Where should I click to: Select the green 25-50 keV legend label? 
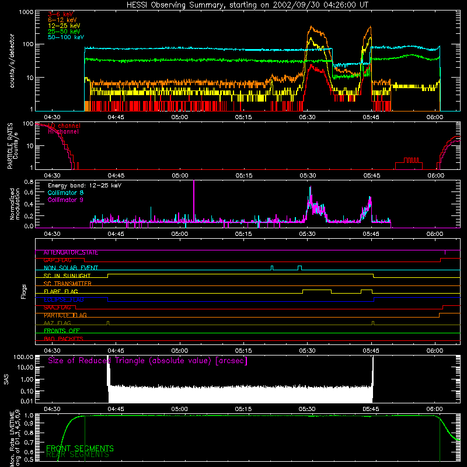tap(64, 32)
